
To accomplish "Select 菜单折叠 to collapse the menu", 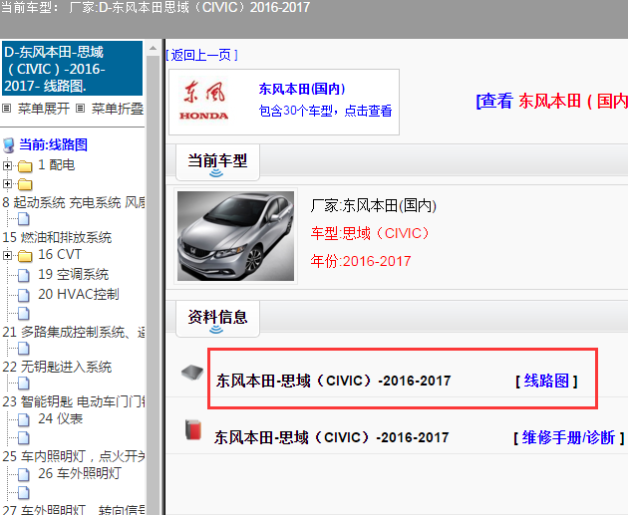I will coord(118,109).
